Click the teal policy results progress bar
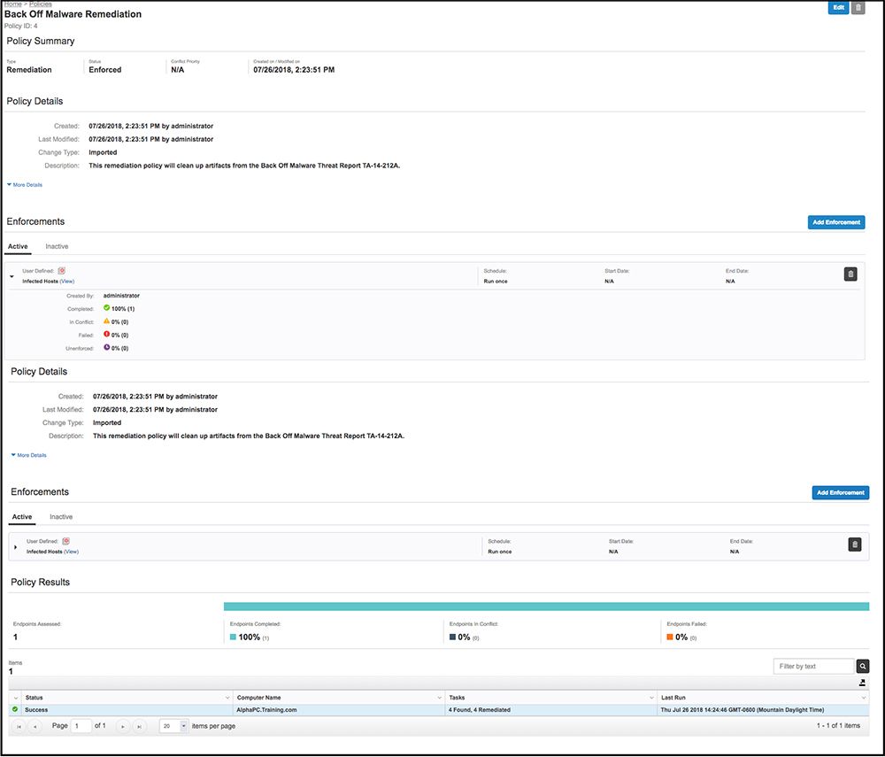 546,606
